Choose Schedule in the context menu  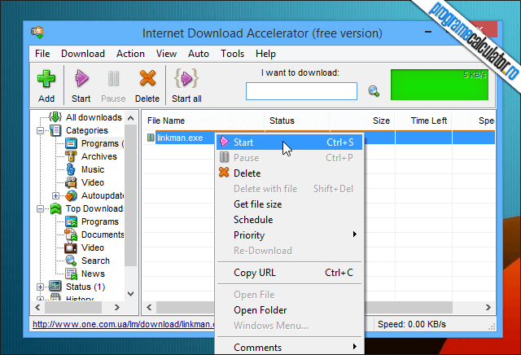(289, 219)
